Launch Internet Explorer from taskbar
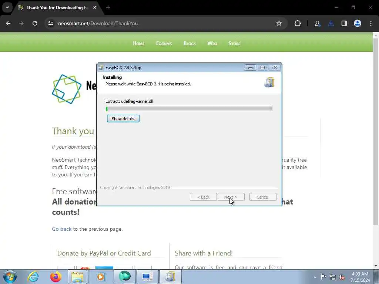This screenshot has height=284, width=379. click(x=33, y=277)
